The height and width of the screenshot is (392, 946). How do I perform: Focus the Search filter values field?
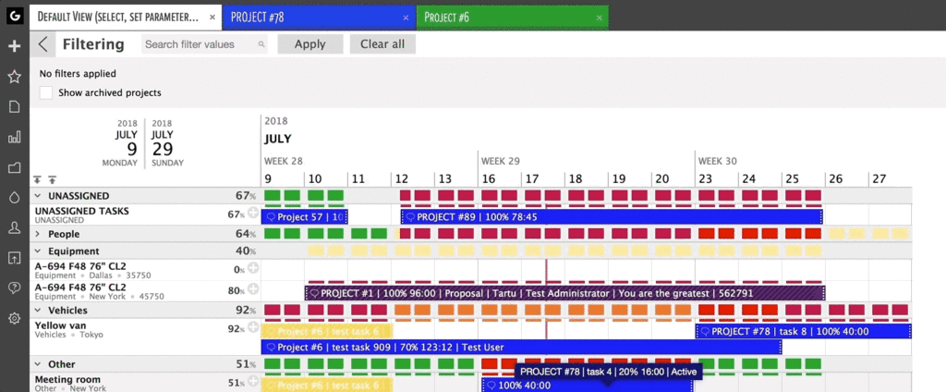tap(204, 44)
